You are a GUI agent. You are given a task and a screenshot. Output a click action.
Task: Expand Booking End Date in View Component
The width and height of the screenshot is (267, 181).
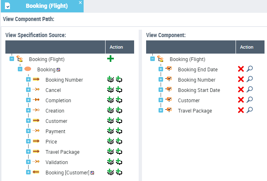[x=161, y=69]
